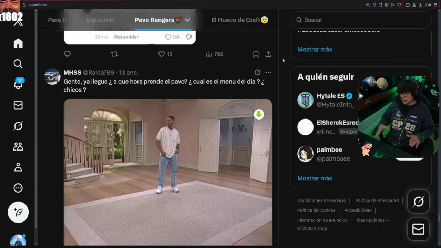Open account avatar at sidebar bottom

[18, 240]
